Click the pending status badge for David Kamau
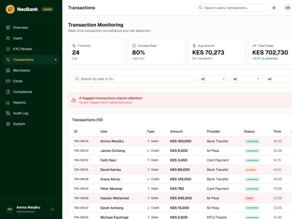This screenshot has height=219, width=292. click(x=251, y=170)
